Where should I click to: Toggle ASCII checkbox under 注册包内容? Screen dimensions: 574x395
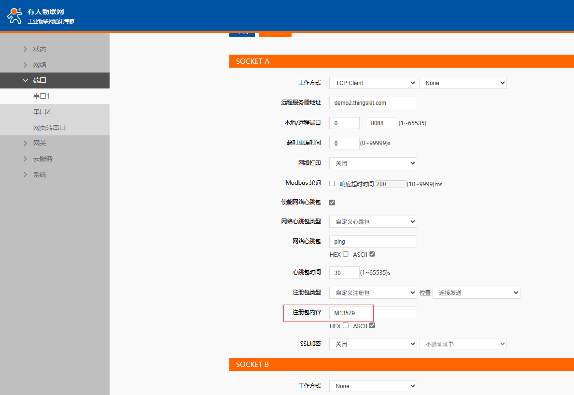tap(372, 326)
